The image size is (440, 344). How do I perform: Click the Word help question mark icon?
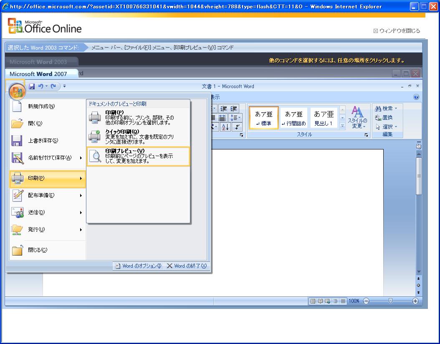(x=416, y=97)
